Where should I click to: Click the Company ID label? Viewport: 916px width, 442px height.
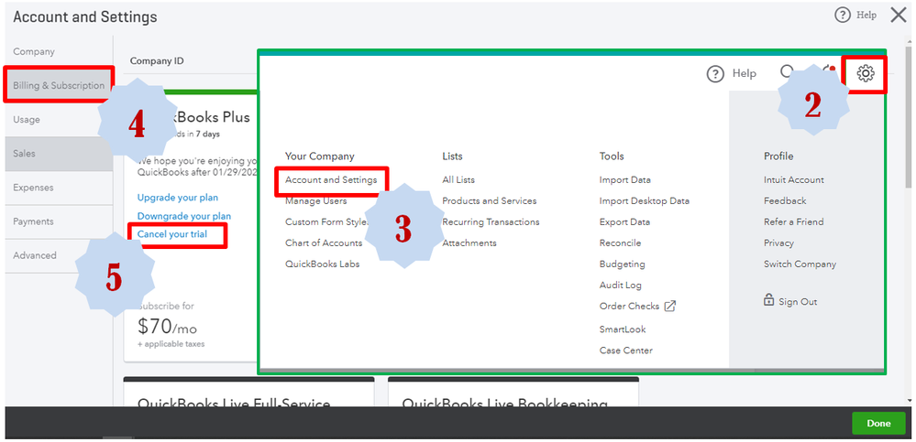157,60
